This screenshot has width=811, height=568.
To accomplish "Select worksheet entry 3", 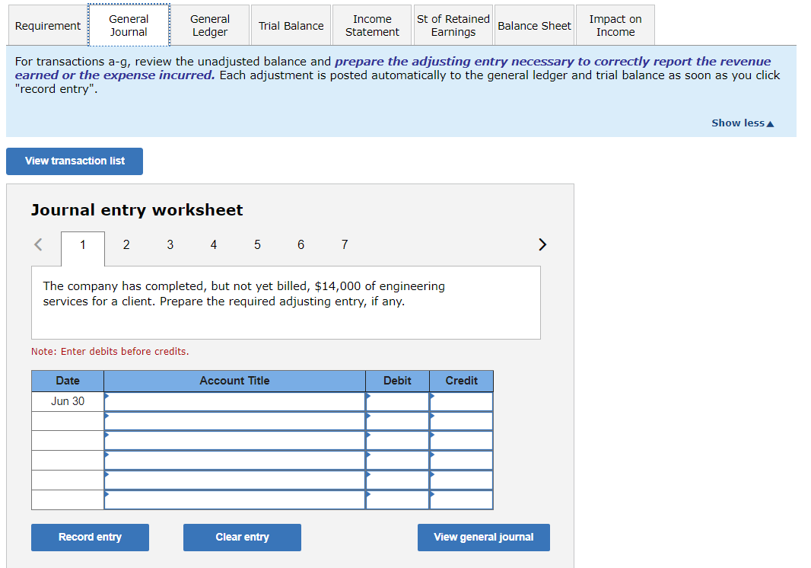I will (170, 245).
